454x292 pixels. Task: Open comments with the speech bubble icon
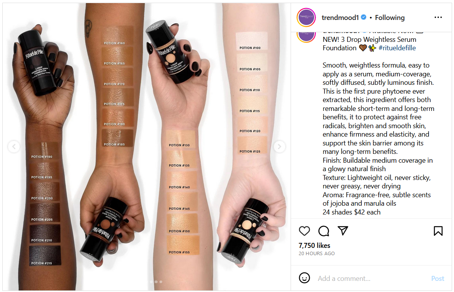tap(324, 231)
